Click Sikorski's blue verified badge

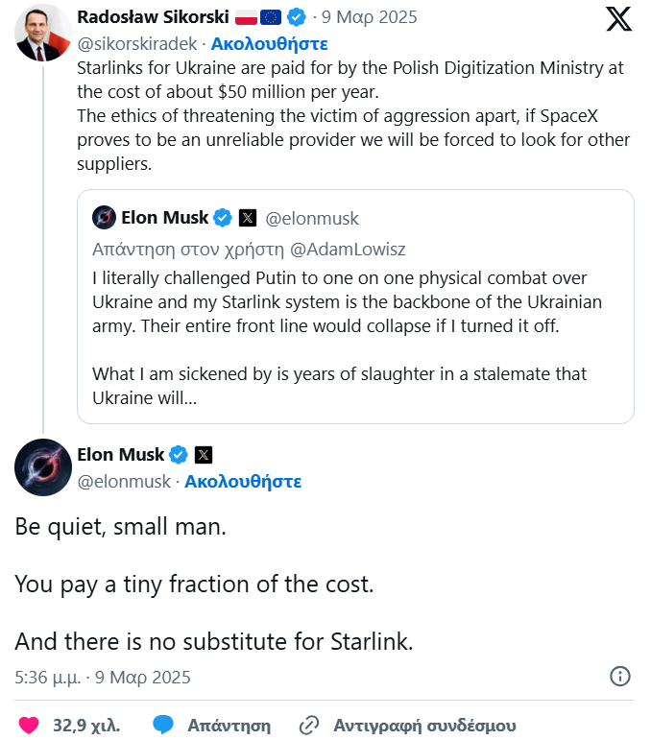point(297,17)
